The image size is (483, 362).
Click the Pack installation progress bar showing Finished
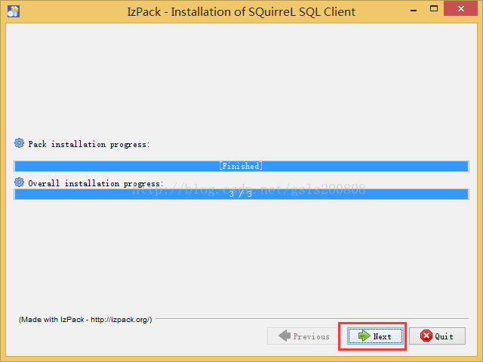click(241, 166)
